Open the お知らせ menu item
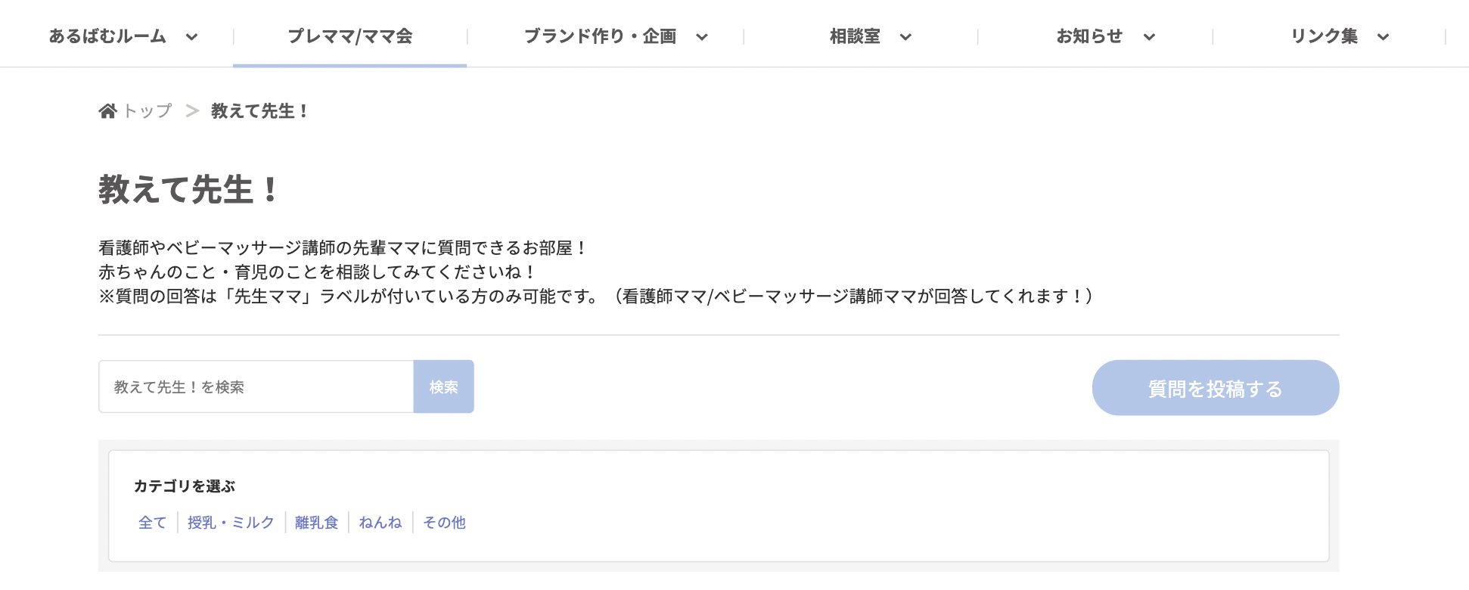The height and width of the screenshot is (590, 1469). (1089, 36)
